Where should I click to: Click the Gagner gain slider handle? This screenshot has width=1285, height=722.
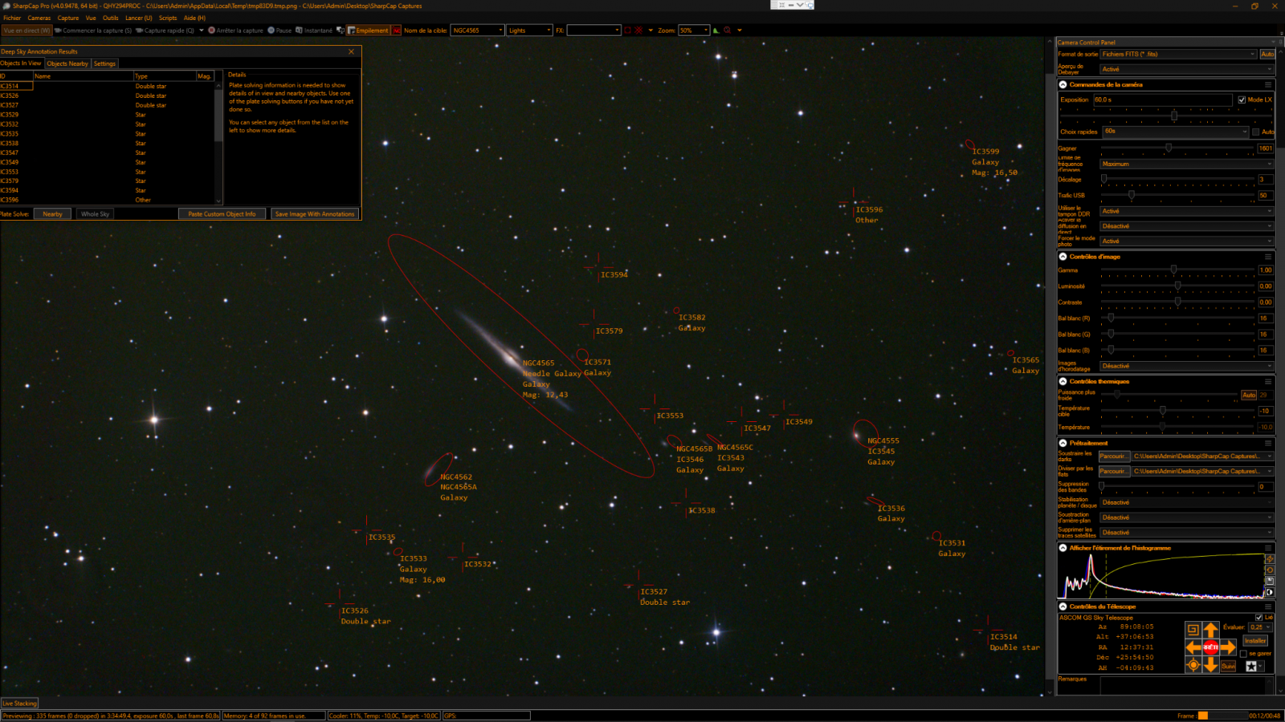(x=1169, y=148)
